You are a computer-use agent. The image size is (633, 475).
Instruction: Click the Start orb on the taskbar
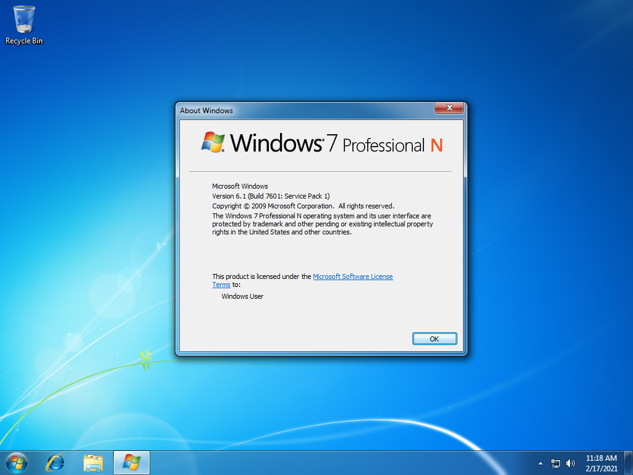tap(16, 462)
